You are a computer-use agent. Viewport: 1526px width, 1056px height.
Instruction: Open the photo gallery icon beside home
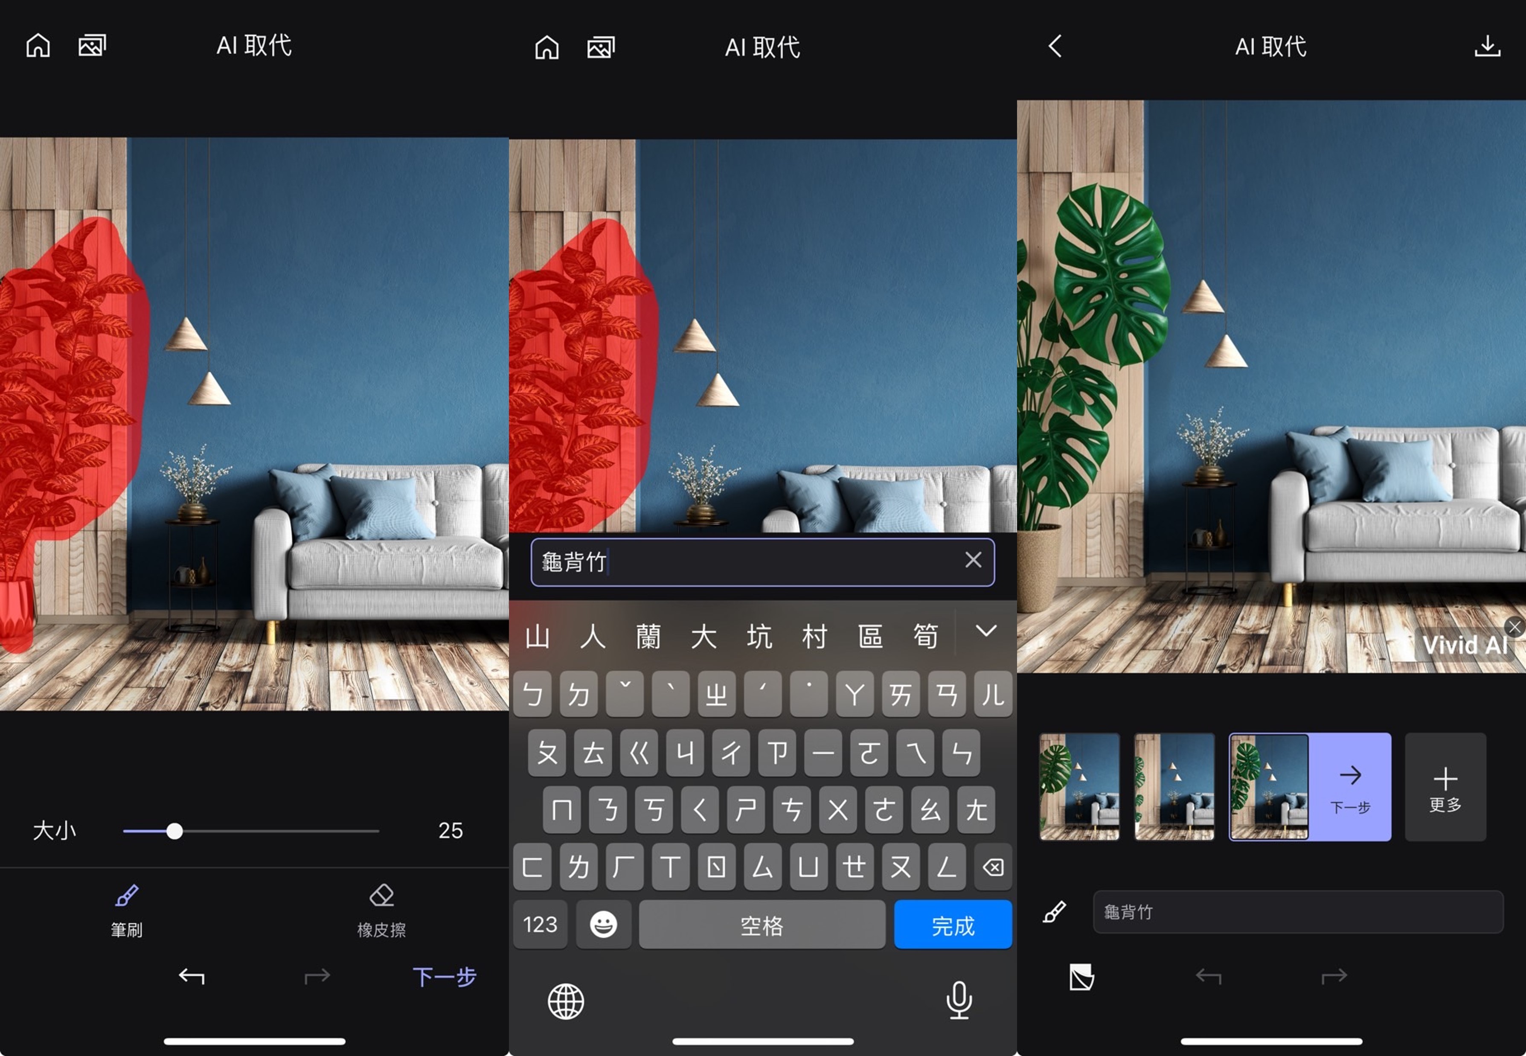pos(92,45)
